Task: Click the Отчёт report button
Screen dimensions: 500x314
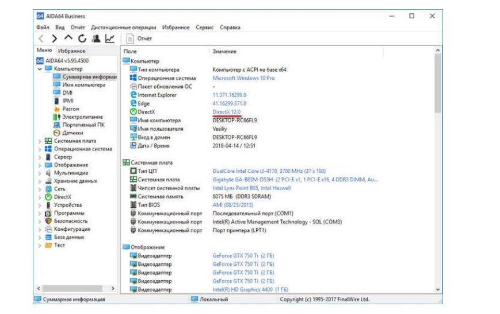Action: point(139,38)
